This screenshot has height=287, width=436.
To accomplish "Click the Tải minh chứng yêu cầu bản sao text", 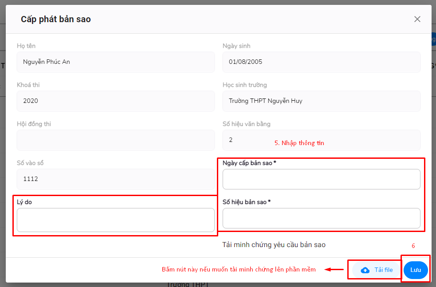I will click(x=274, y=245).
